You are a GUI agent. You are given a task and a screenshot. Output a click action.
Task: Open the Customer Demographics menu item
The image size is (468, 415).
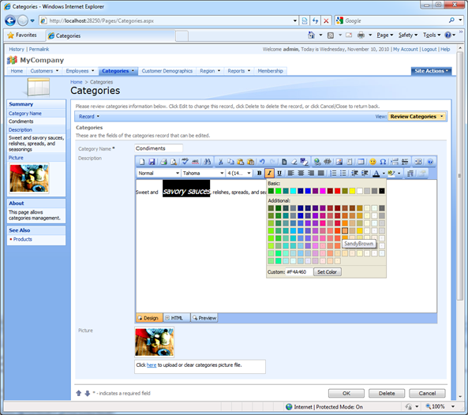pos(167,71)
